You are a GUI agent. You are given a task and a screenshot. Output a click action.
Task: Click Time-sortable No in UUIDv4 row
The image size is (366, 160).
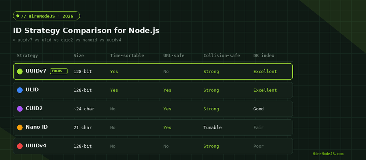coord(113,146)
